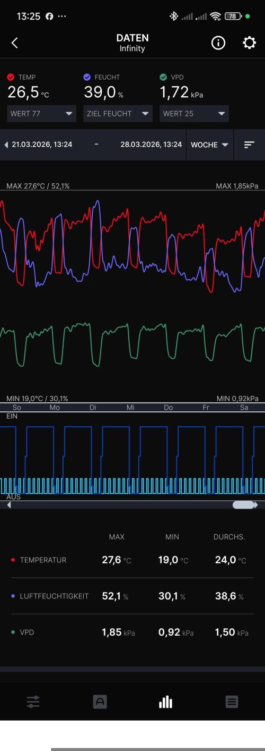Tap the Do day label on chart axis
265x751 pixels.
click(168, 408)
